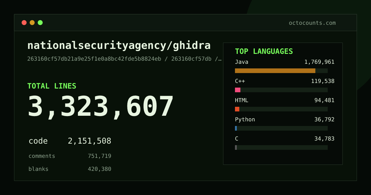
Task: Click the pink C++ progress bar
Action: click(238, 90)
